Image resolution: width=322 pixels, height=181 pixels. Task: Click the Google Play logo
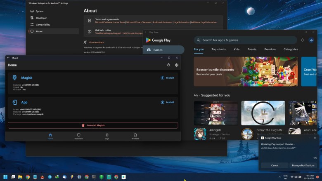coord(159,40)
